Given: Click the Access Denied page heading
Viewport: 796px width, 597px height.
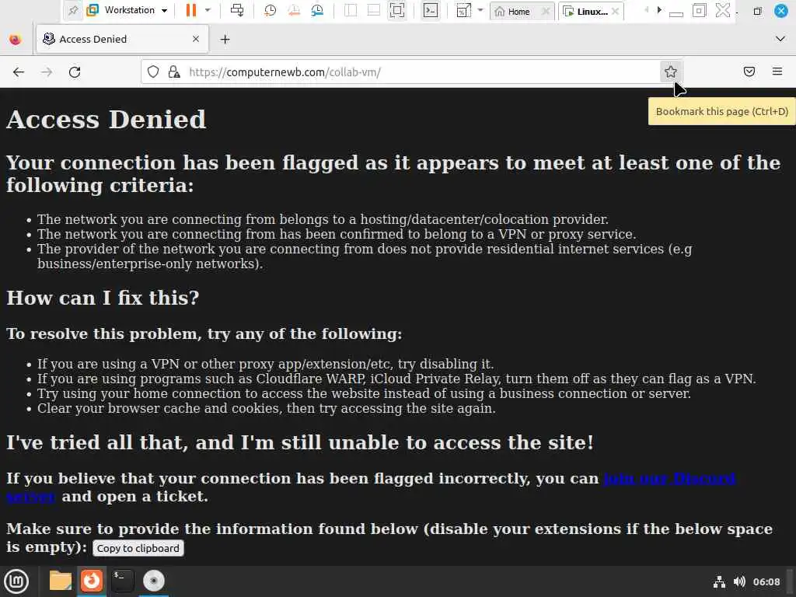Looking at the screenshot, I should [x=106, y=120].
